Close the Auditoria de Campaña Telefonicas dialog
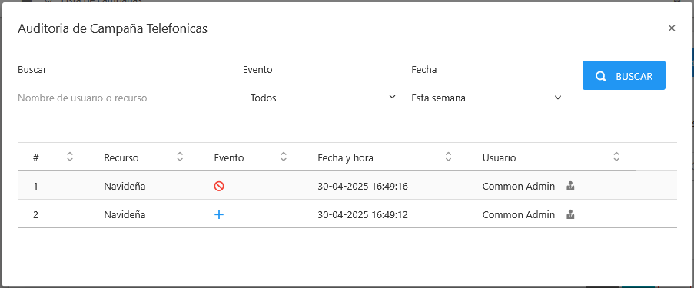 click(x=672, y=28)
